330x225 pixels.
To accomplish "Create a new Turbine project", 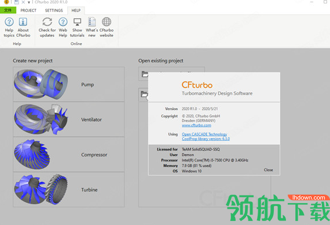I will click(x=69, y=190).
